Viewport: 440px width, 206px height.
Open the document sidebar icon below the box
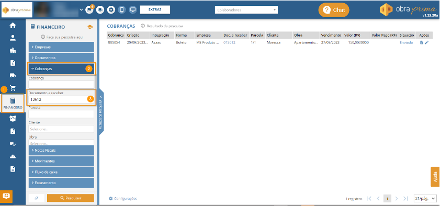coord(13,131)
